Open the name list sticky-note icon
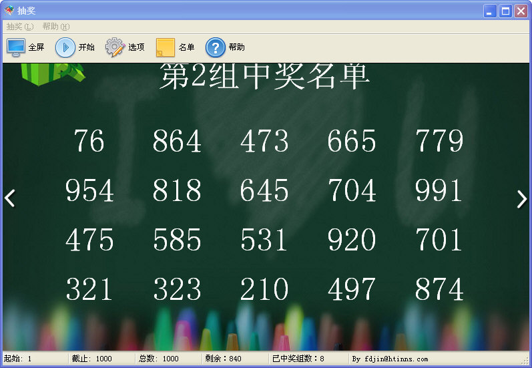 tap(166, 47)
